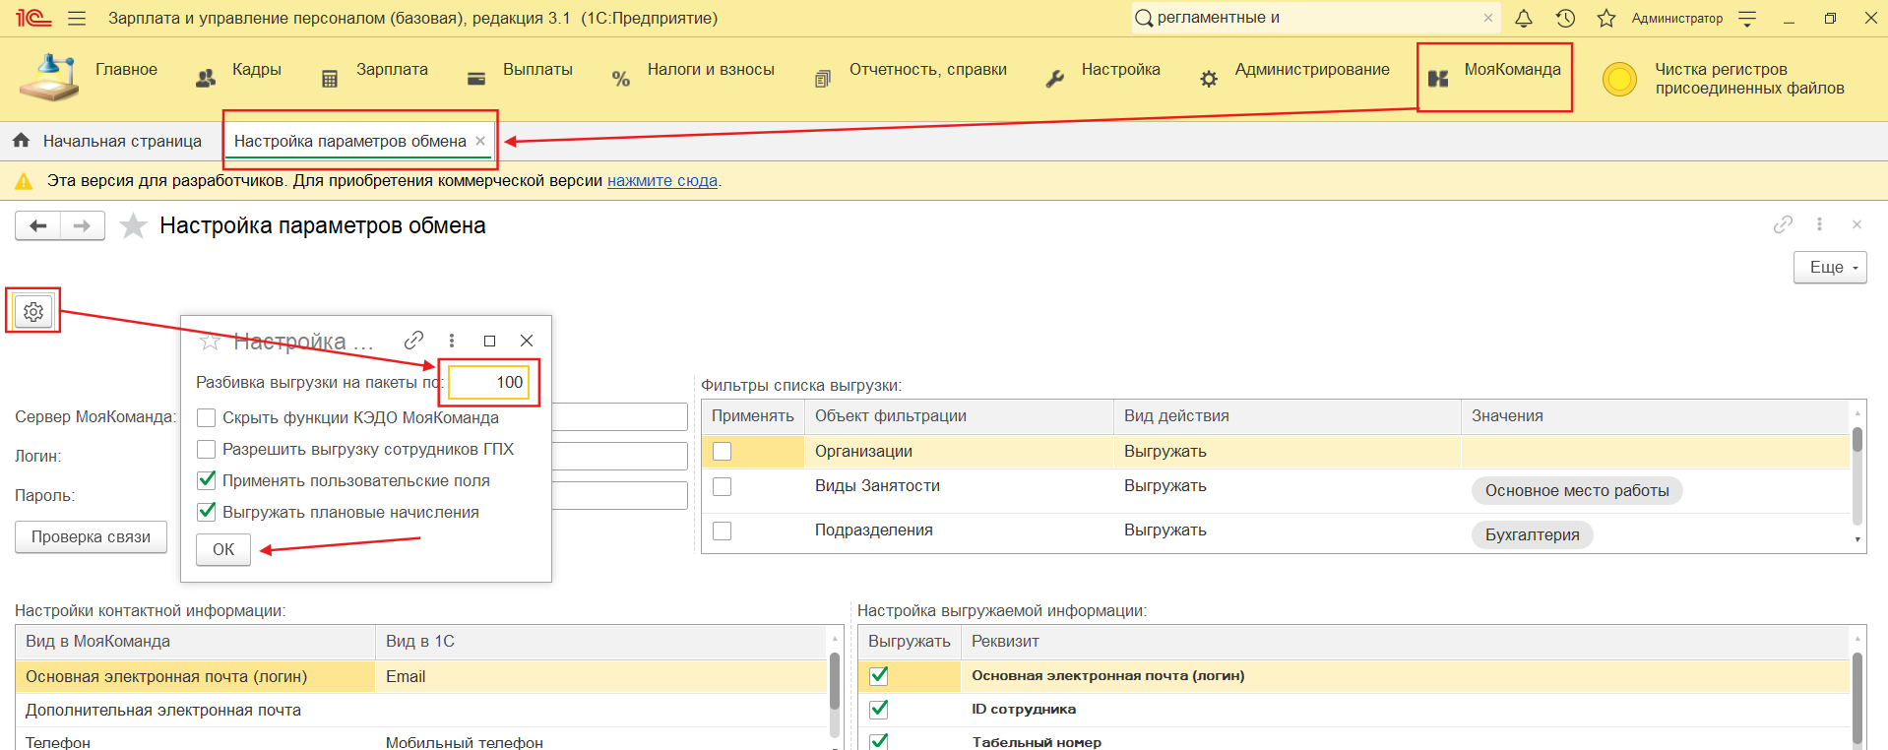
Task: Click the notifications bell icon
Action: (1524, 19)
